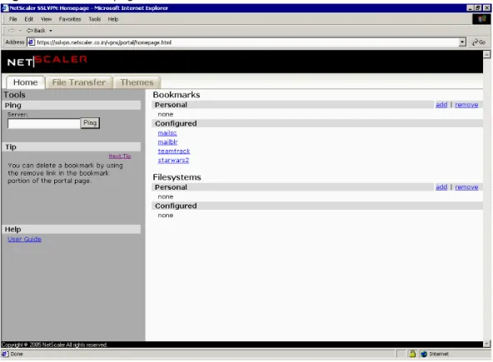Click add link for personal Bookmarks
Image resolution: width=493 pixels, height=362 pixels.
[x=441, y=105]
